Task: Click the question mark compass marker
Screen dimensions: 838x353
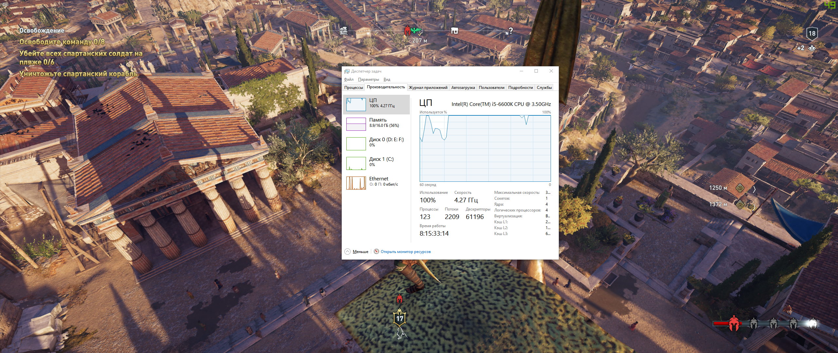Action: click(x=510, y=30)
